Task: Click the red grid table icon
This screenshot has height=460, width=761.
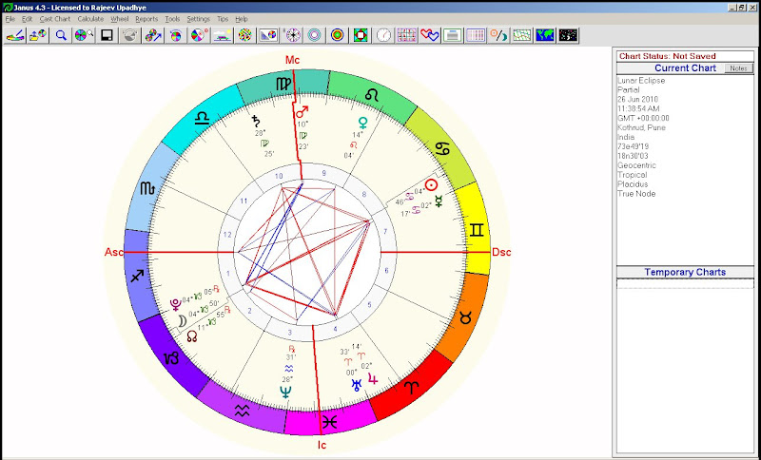Action: 407,35
